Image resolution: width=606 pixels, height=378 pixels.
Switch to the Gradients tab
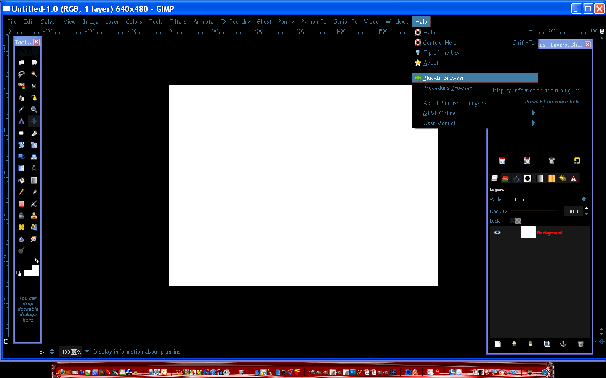pyautogui.click(x=540, y=178)
